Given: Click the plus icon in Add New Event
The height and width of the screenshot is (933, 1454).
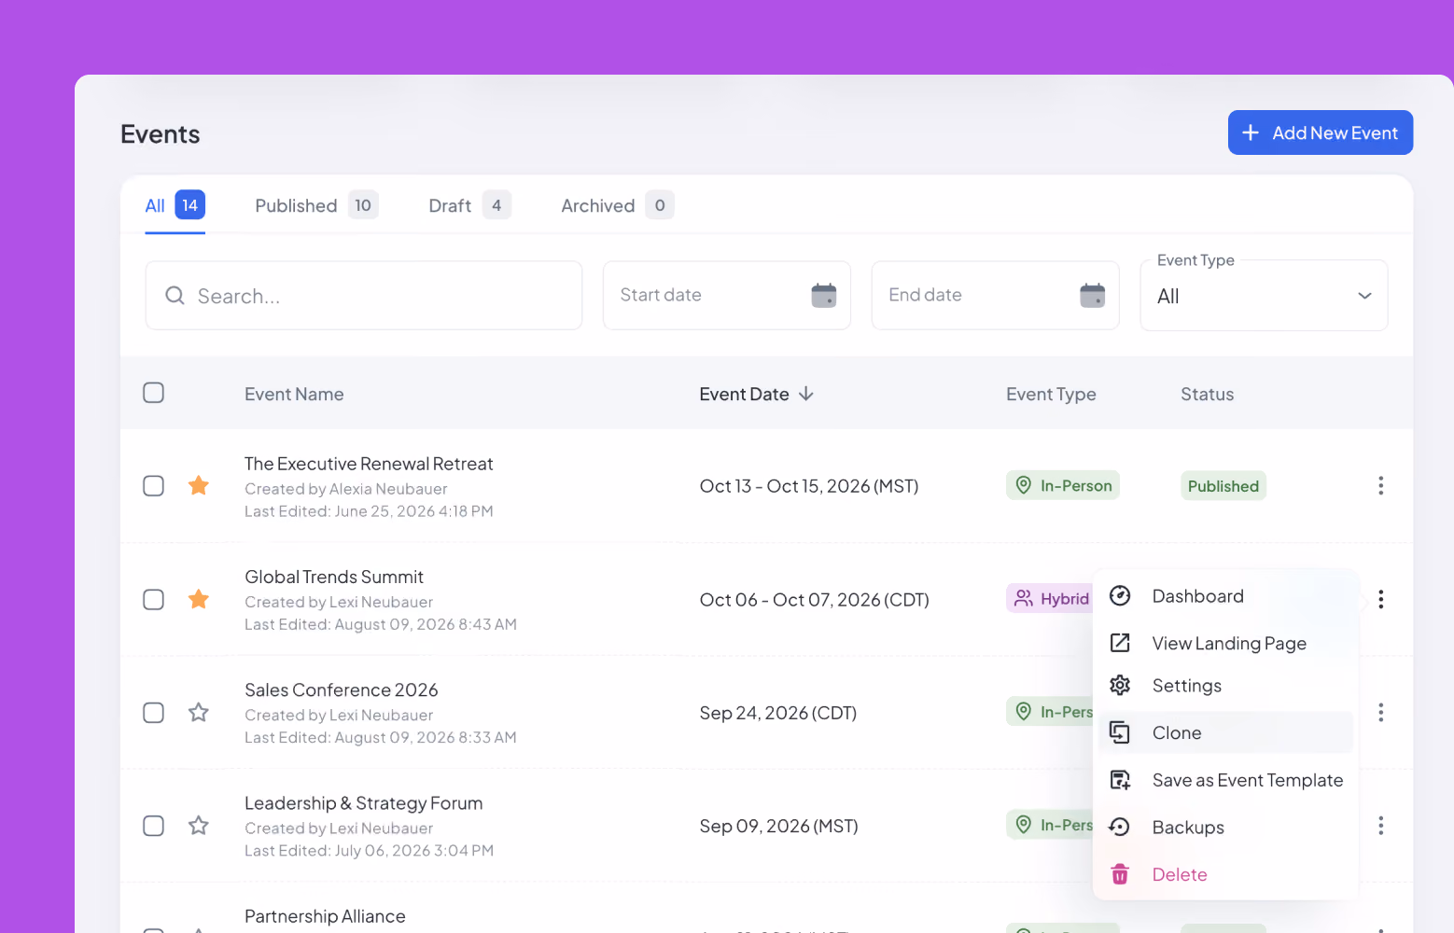Looking at the screenshot, I should click(x=1251, y=132).
